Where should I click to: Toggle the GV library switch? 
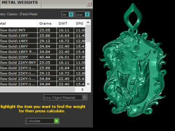[x=67, y=15]
